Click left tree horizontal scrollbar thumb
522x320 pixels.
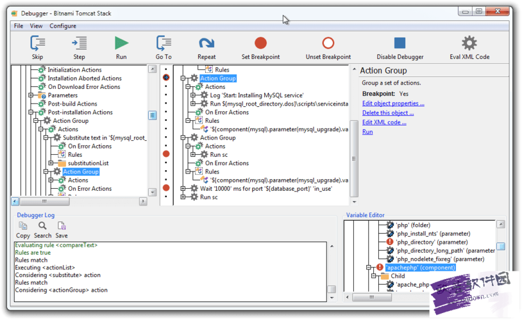[x=44, y=202]
